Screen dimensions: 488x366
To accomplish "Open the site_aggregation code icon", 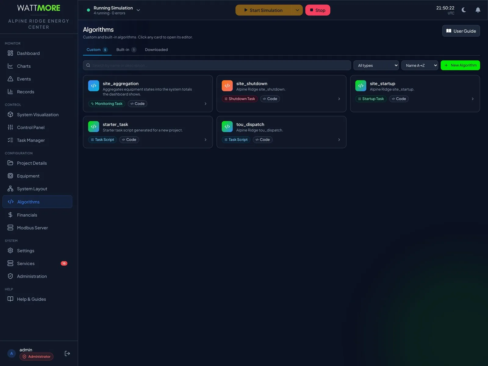I will click(x=94, y=86).
